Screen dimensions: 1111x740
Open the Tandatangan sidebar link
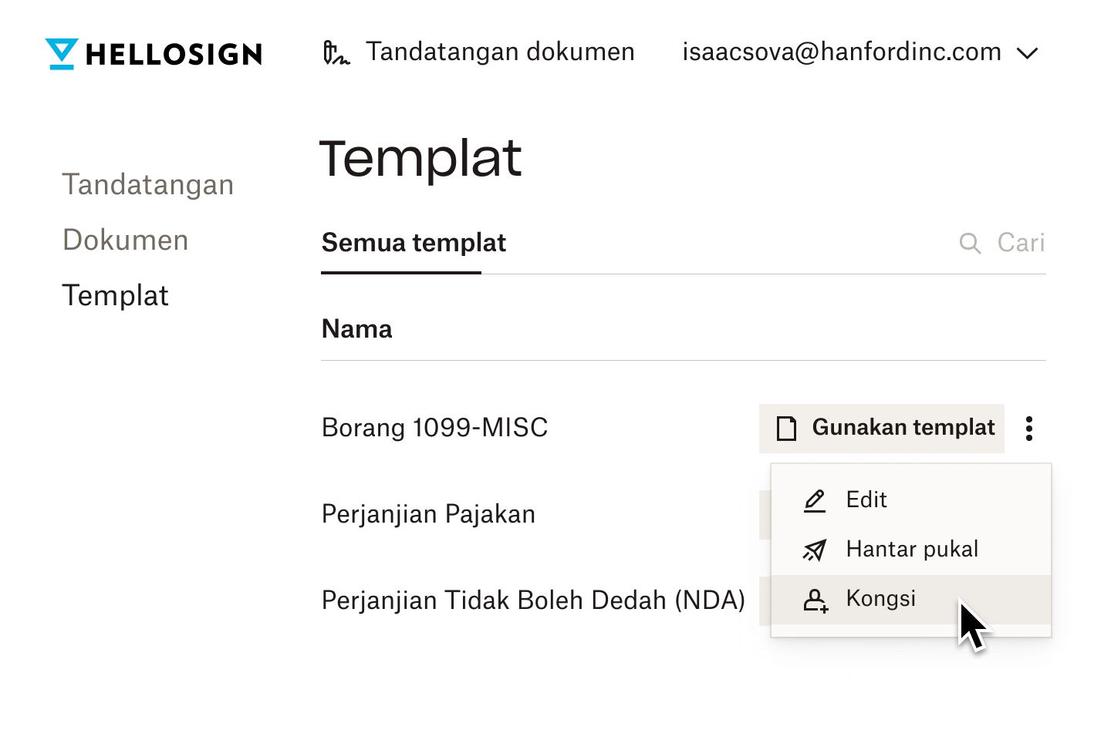(148, 184)
